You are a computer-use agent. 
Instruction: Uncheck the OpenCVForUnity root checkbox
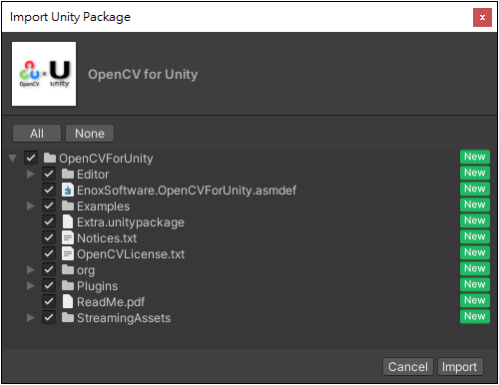[x=31, y=158]
